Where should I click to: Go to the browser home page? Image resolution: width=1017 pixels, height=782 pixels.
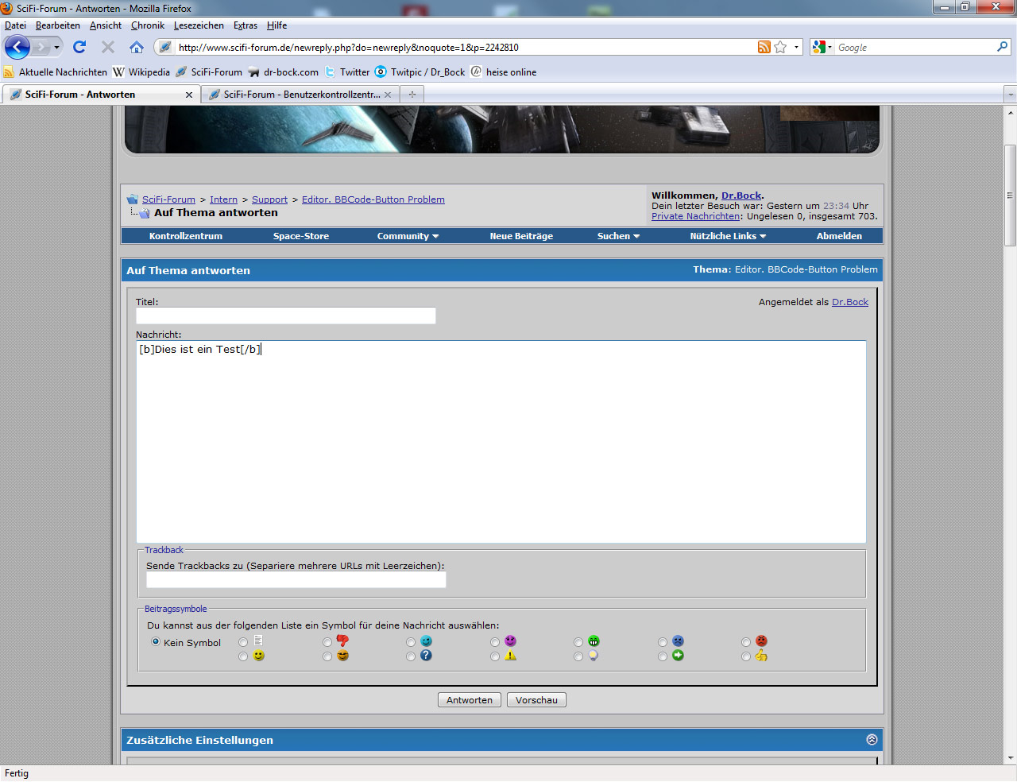click(x=137, y=47)
